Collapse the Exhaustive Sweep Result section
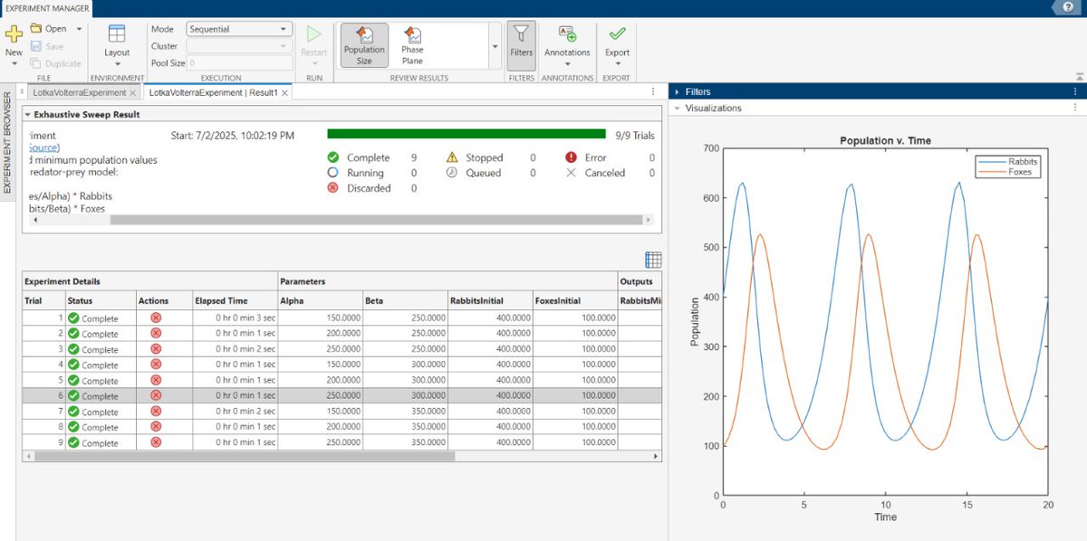Image resolution: width=1087 pixels, height=541 pixels. tap(27, 115)
